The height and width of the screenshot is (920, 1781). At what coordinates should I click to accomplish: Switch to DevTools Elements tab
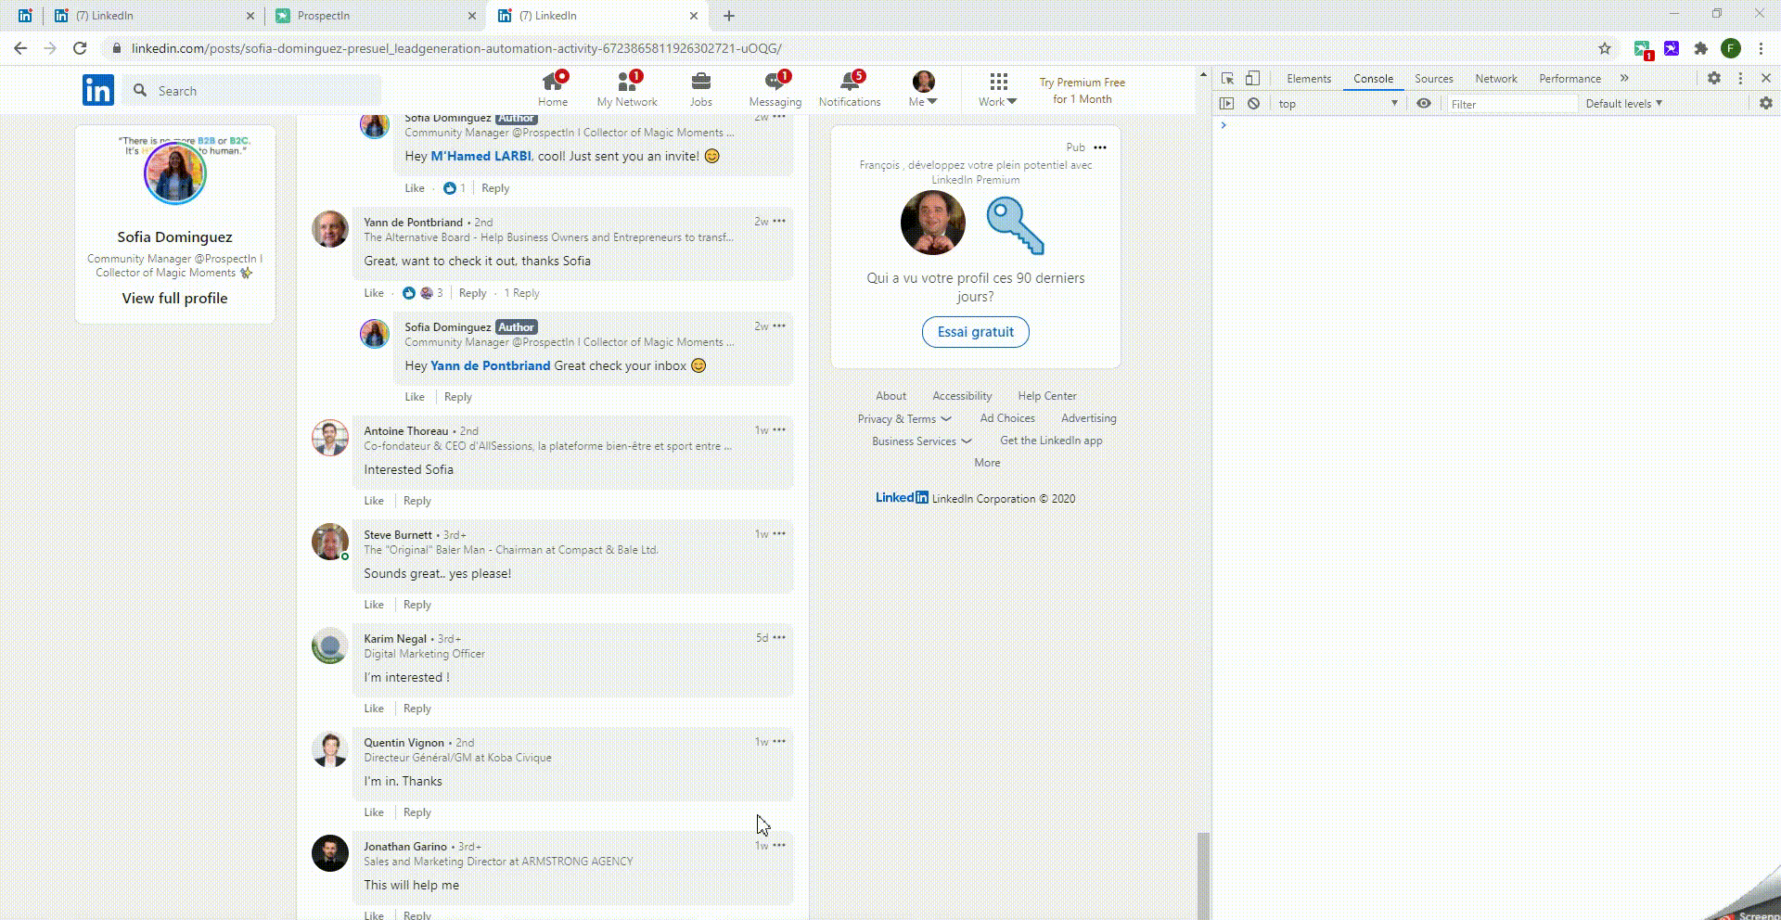[x=1309, y=79]
